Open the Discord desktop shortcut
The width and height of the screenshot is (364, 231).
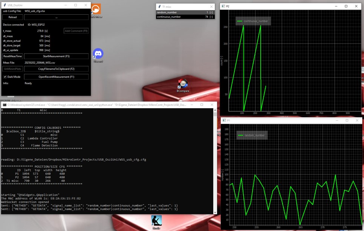(x=98, y=54)
